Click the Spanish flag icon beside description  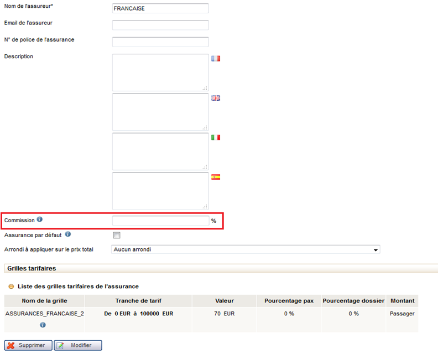pyautogui.click(x=216, y=177)
